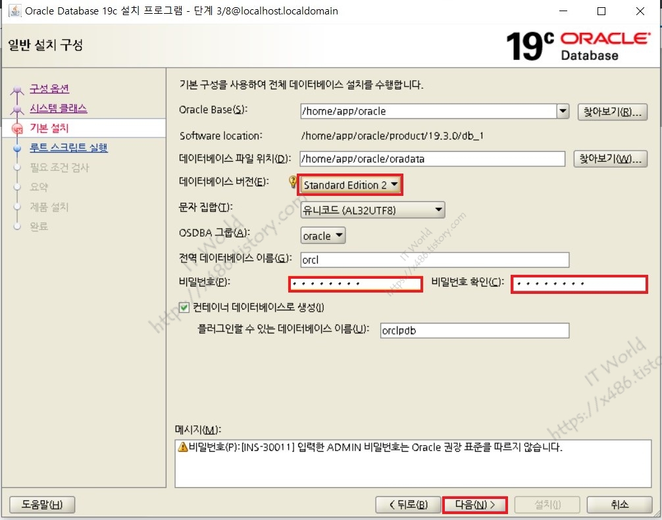Screen dimensions: 662x520
Task: Click the 다음(N) next button
Action: point(475,504)
